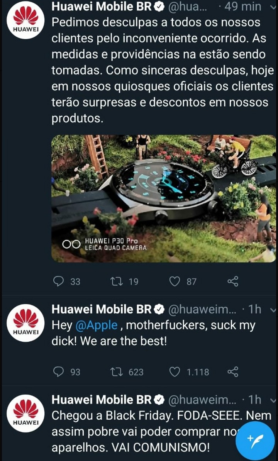Expand the chevron menu on the Hey @Apple tweet
This screenshot has width=278, height=461.
(272, 310)
